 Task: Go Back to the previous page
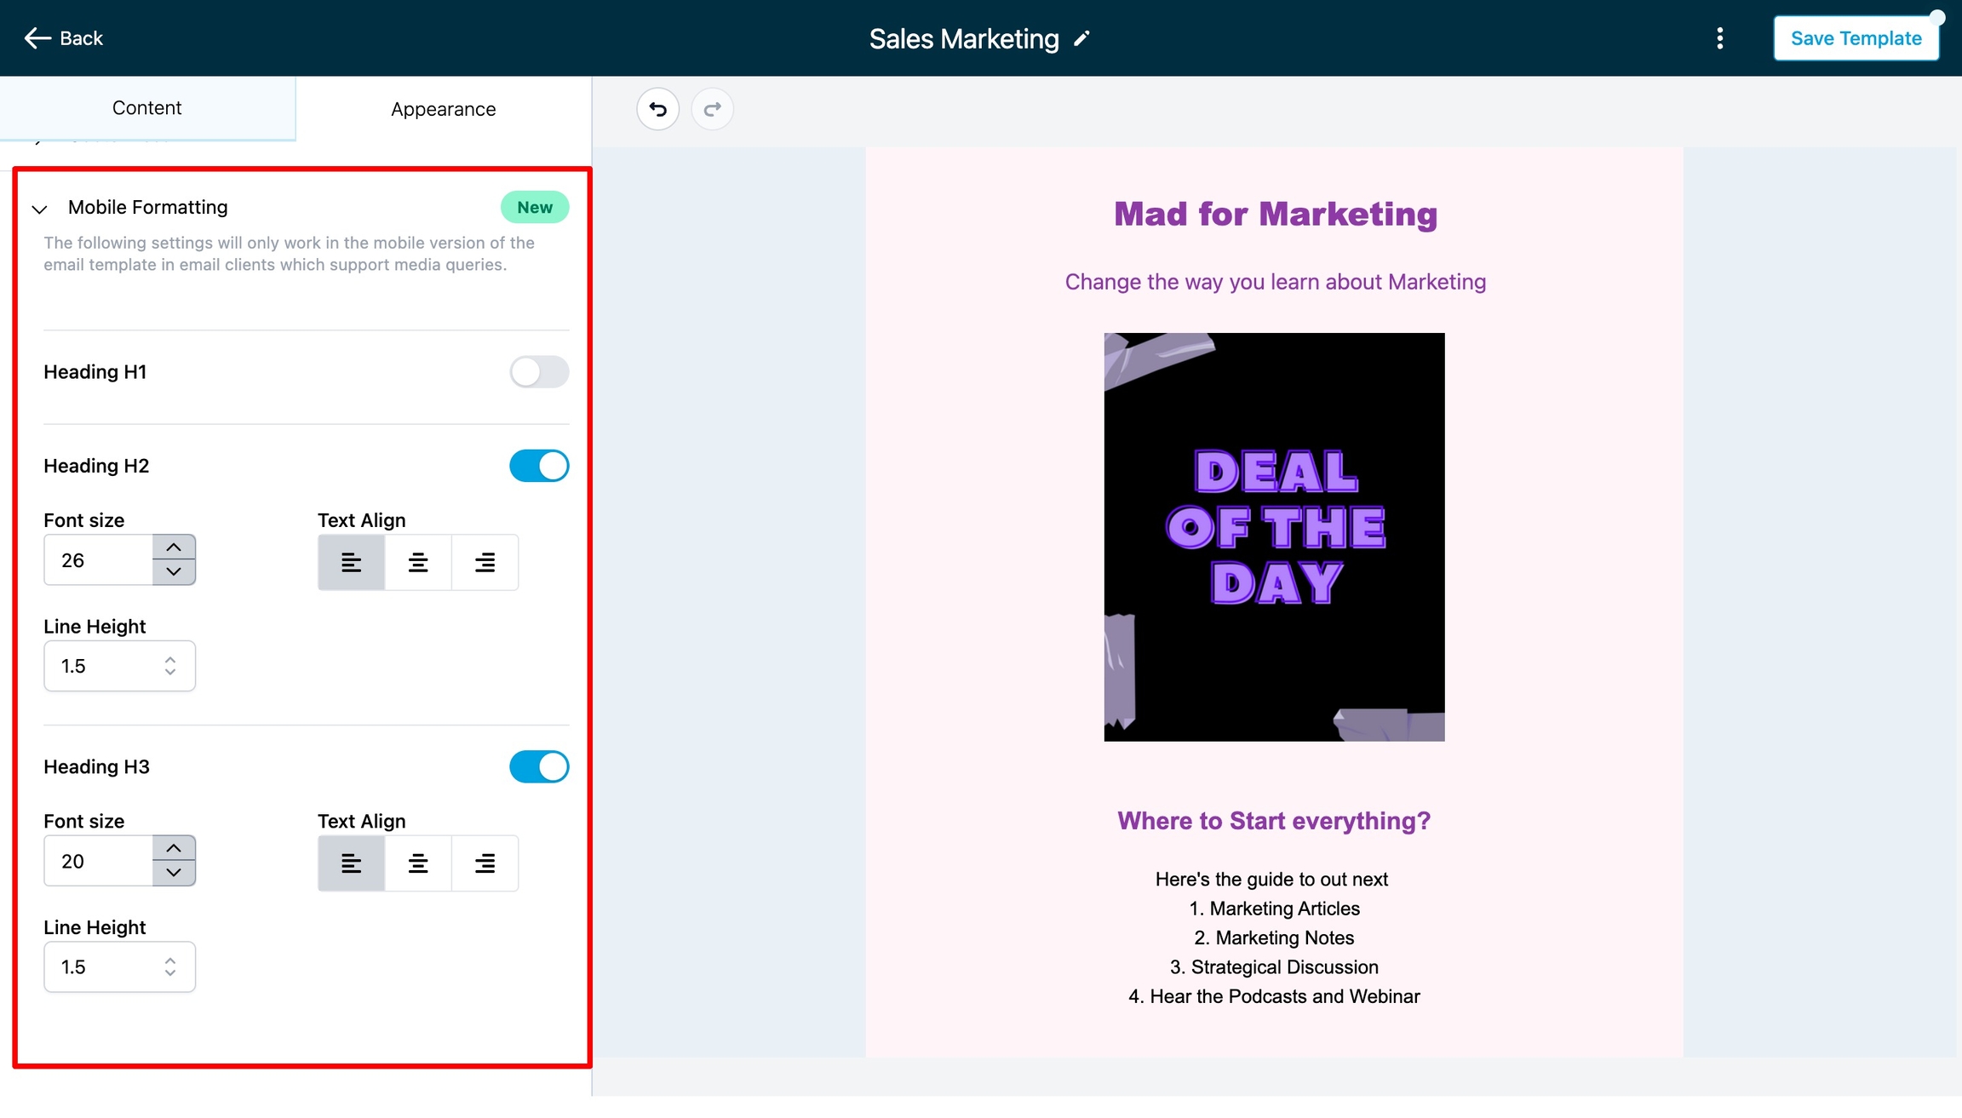(64, 38)
